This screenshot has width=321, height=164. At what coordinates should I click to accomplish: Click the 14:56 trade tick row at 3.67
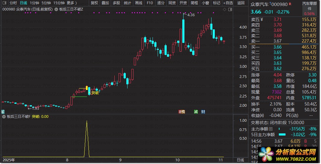[284, 141]
